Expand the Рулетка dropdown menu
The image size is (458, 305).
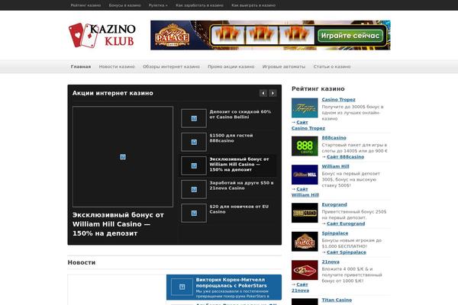[158, 5]
